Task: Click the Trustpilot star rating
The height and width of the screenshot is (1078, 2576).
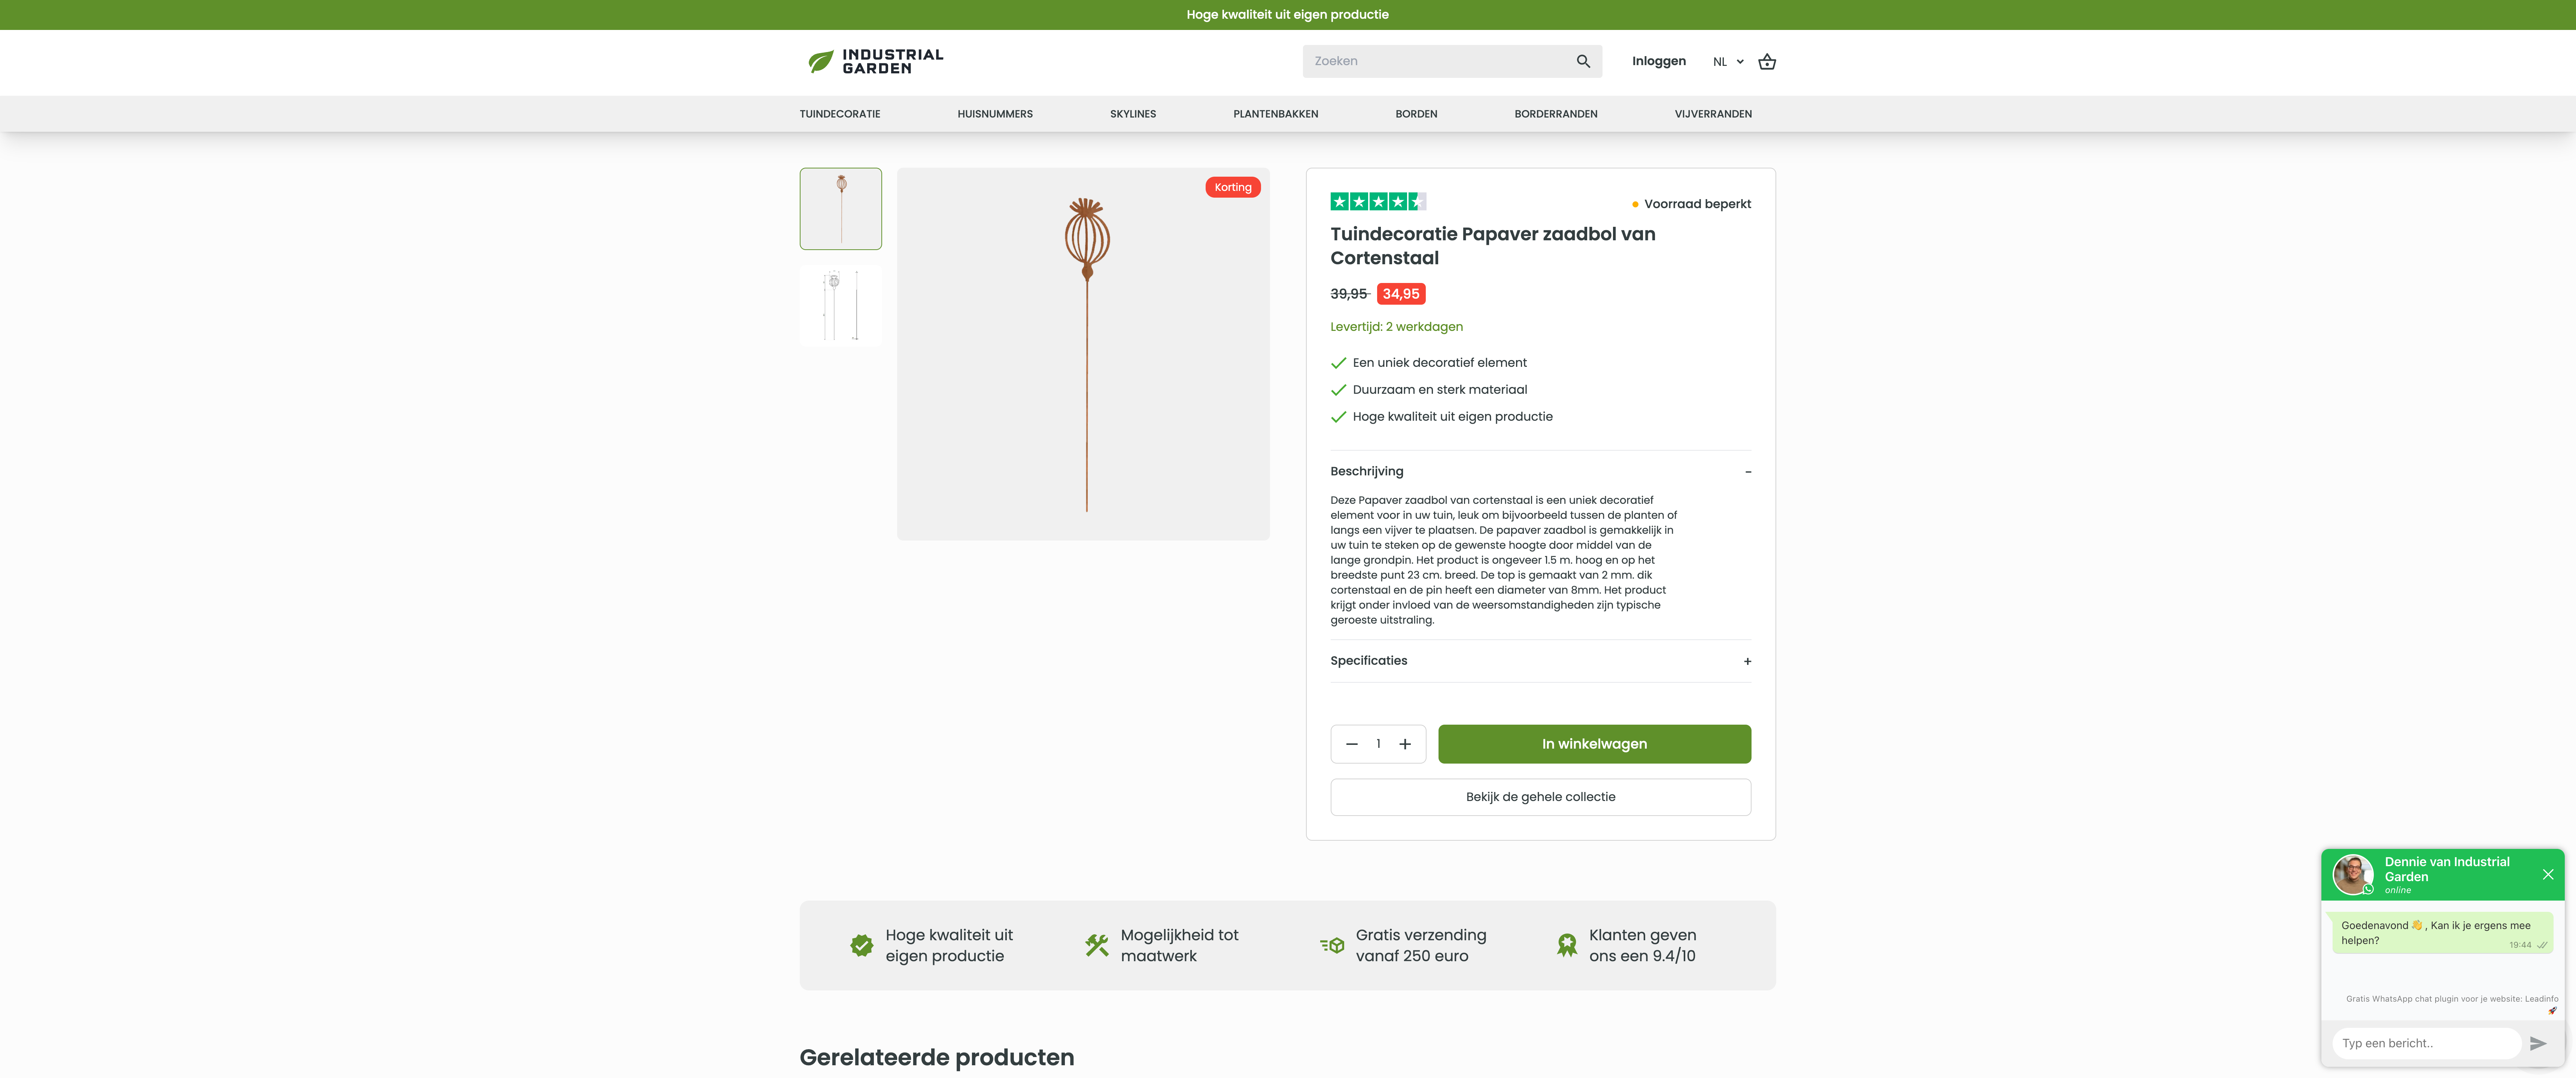Action: [x=1378, y=201]
